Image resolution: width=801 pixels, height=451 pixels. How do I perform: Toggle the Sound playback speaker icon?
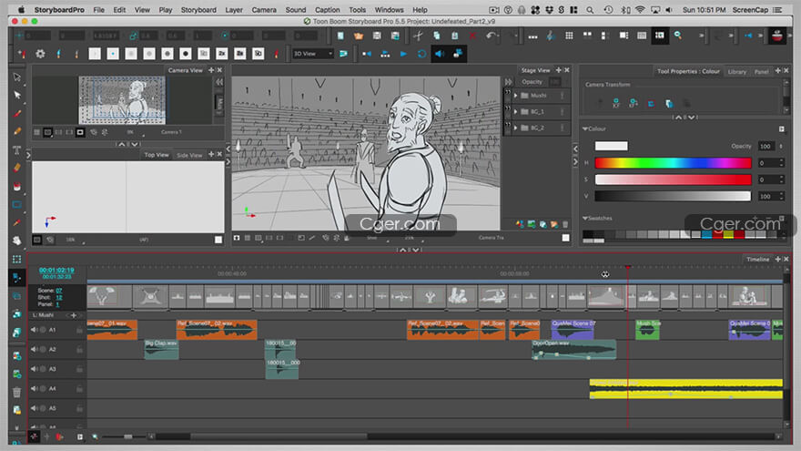click(x=440, y=54)
